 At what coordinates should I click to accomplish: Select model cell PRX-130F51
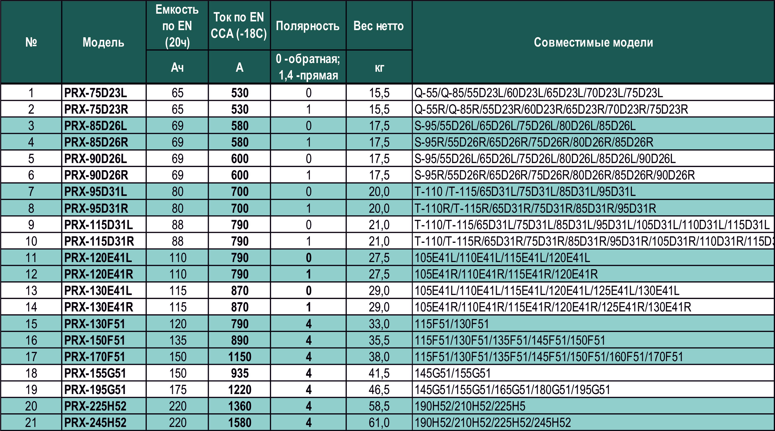tap(104, 324)
